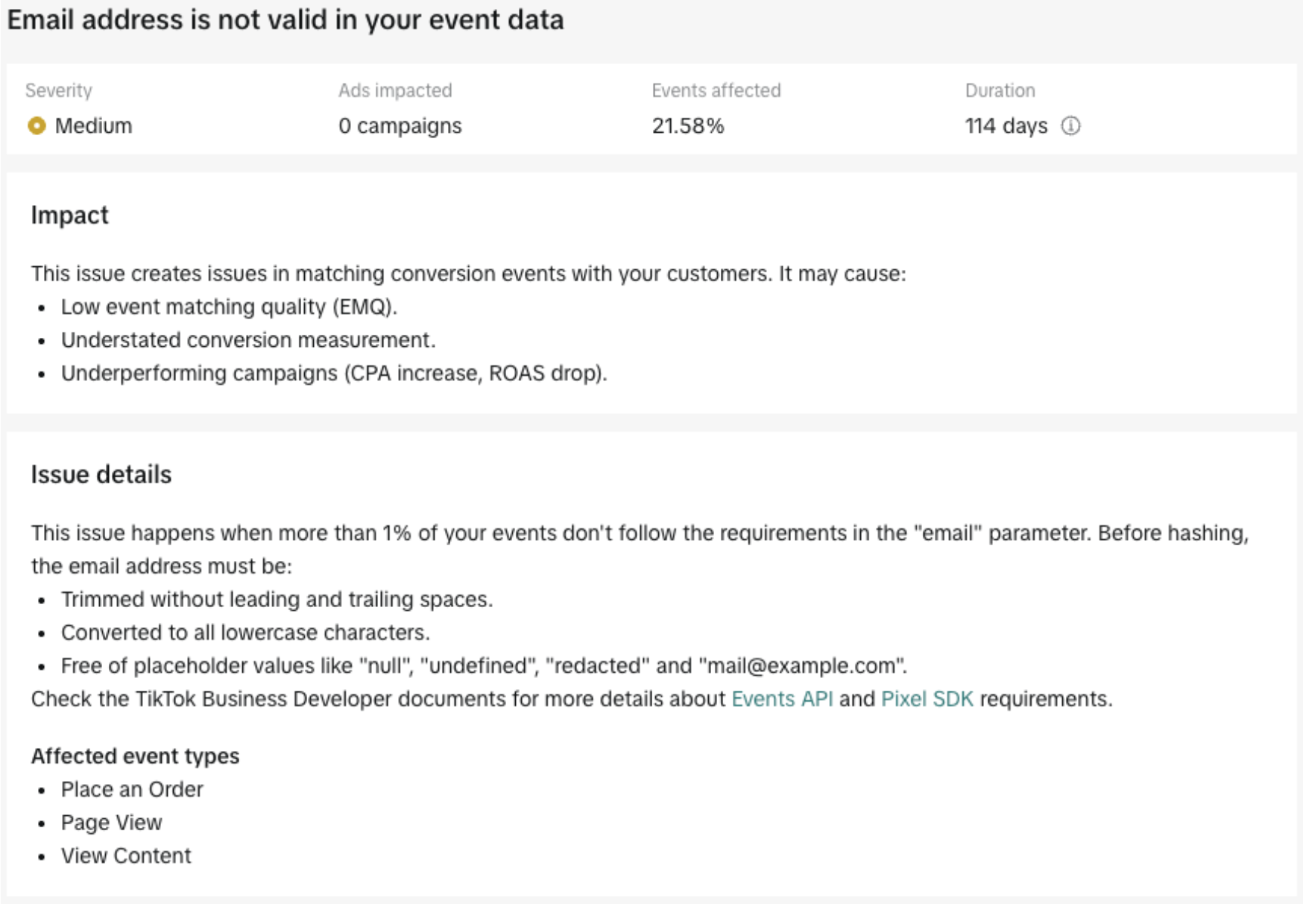Select the Events affected percentage 21.58%
The image size is (1303, 904).
[x=689, y=125]
